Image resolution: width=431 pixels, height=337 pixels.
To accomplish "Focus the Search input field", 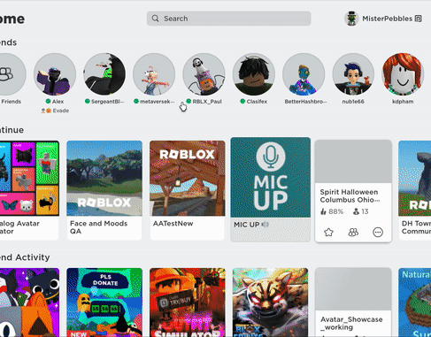I will (x=228, y=19).
